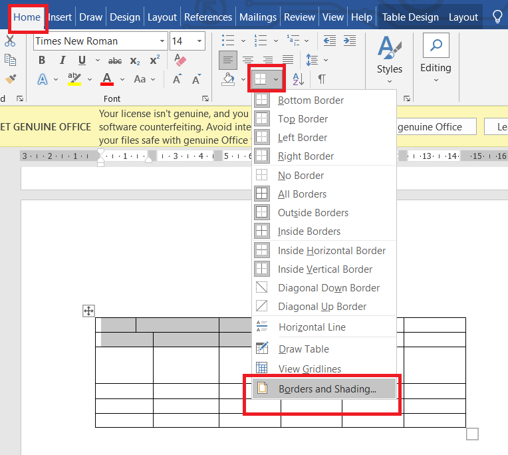Open the Styles gallery
The image size is (508, 455).
[x=390, y=60]
